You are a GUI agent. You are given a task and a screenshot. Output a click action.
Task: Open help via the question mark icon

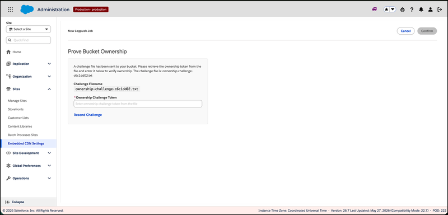coord(412,10)
